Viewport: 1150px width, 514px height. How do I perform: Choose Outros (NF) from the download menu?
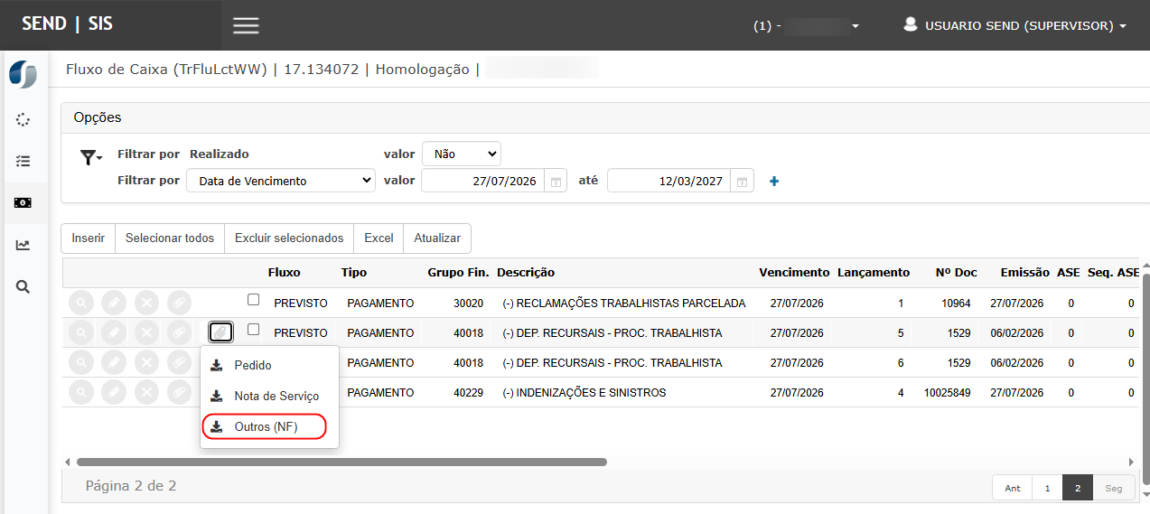point(265,426)
